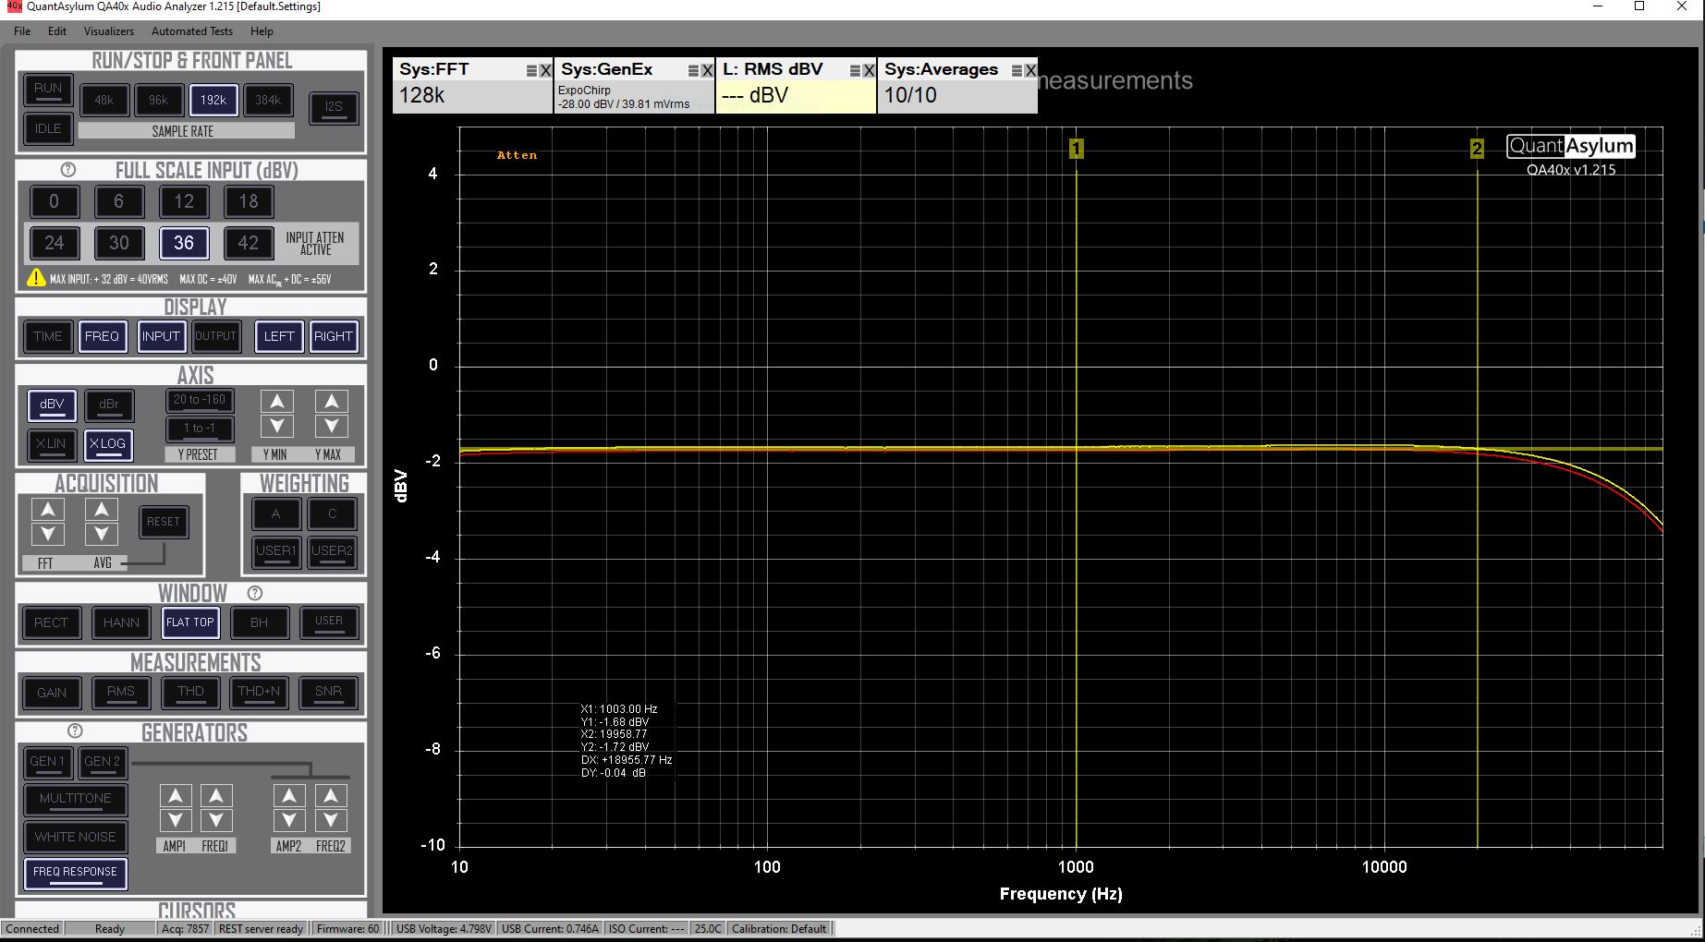Click the Generators section help icon
The image size is (1705, 942).
point(75,731)
